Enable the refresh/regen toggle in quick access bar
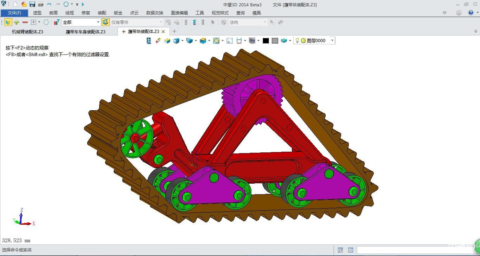The image size is (480, 256). (x=66, y=5)
